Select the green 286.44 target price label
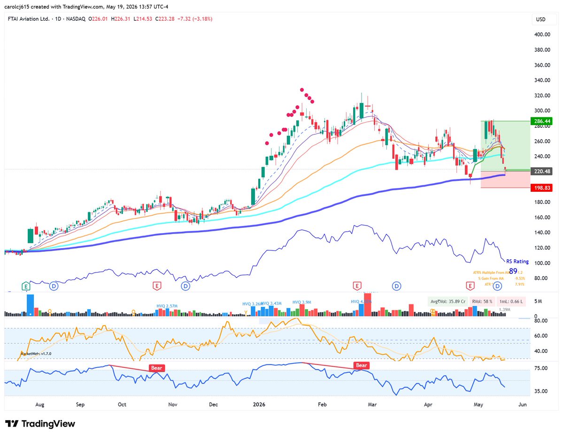 [x=541, y=121]
